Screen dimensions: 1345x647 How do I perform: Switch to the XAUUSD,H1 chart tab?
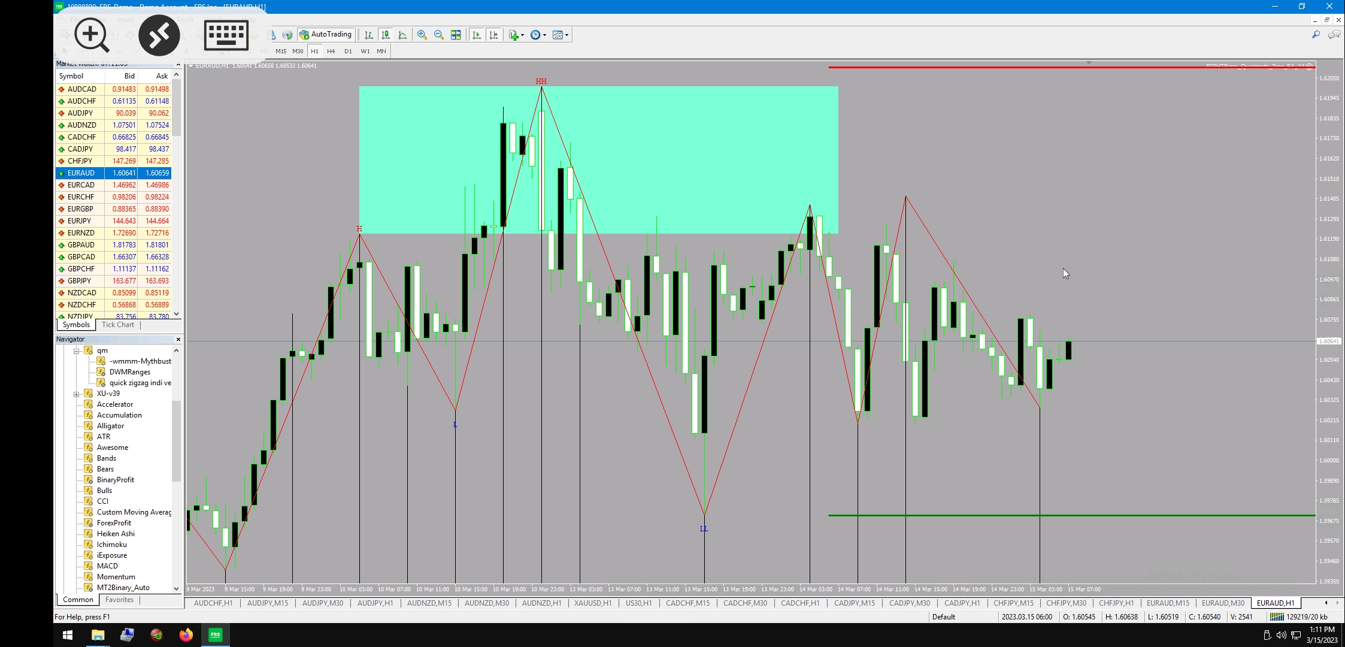592,603
